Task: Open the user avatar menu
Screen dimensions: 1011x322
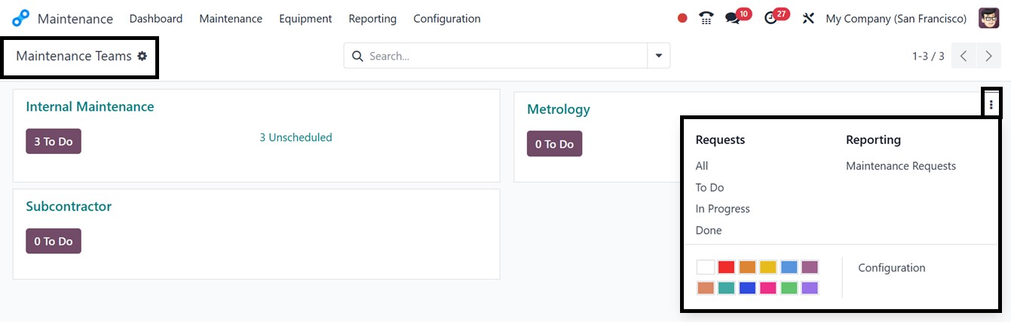Action: pyautogui.click(x=988, y=19)
